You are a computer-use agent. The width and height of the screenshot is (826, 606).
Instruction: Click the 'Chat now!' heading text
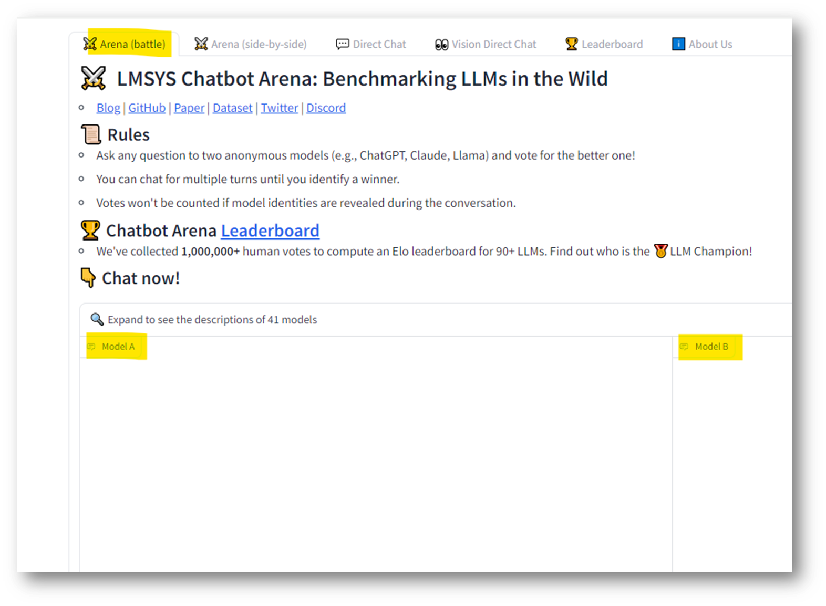[x=141, y=278]
